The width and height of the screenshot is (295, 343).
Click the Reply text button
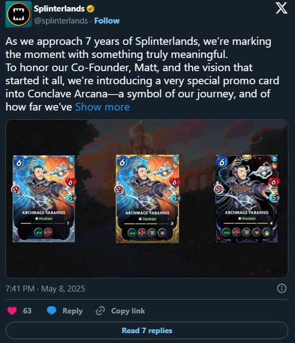click(x=72, y=311)
